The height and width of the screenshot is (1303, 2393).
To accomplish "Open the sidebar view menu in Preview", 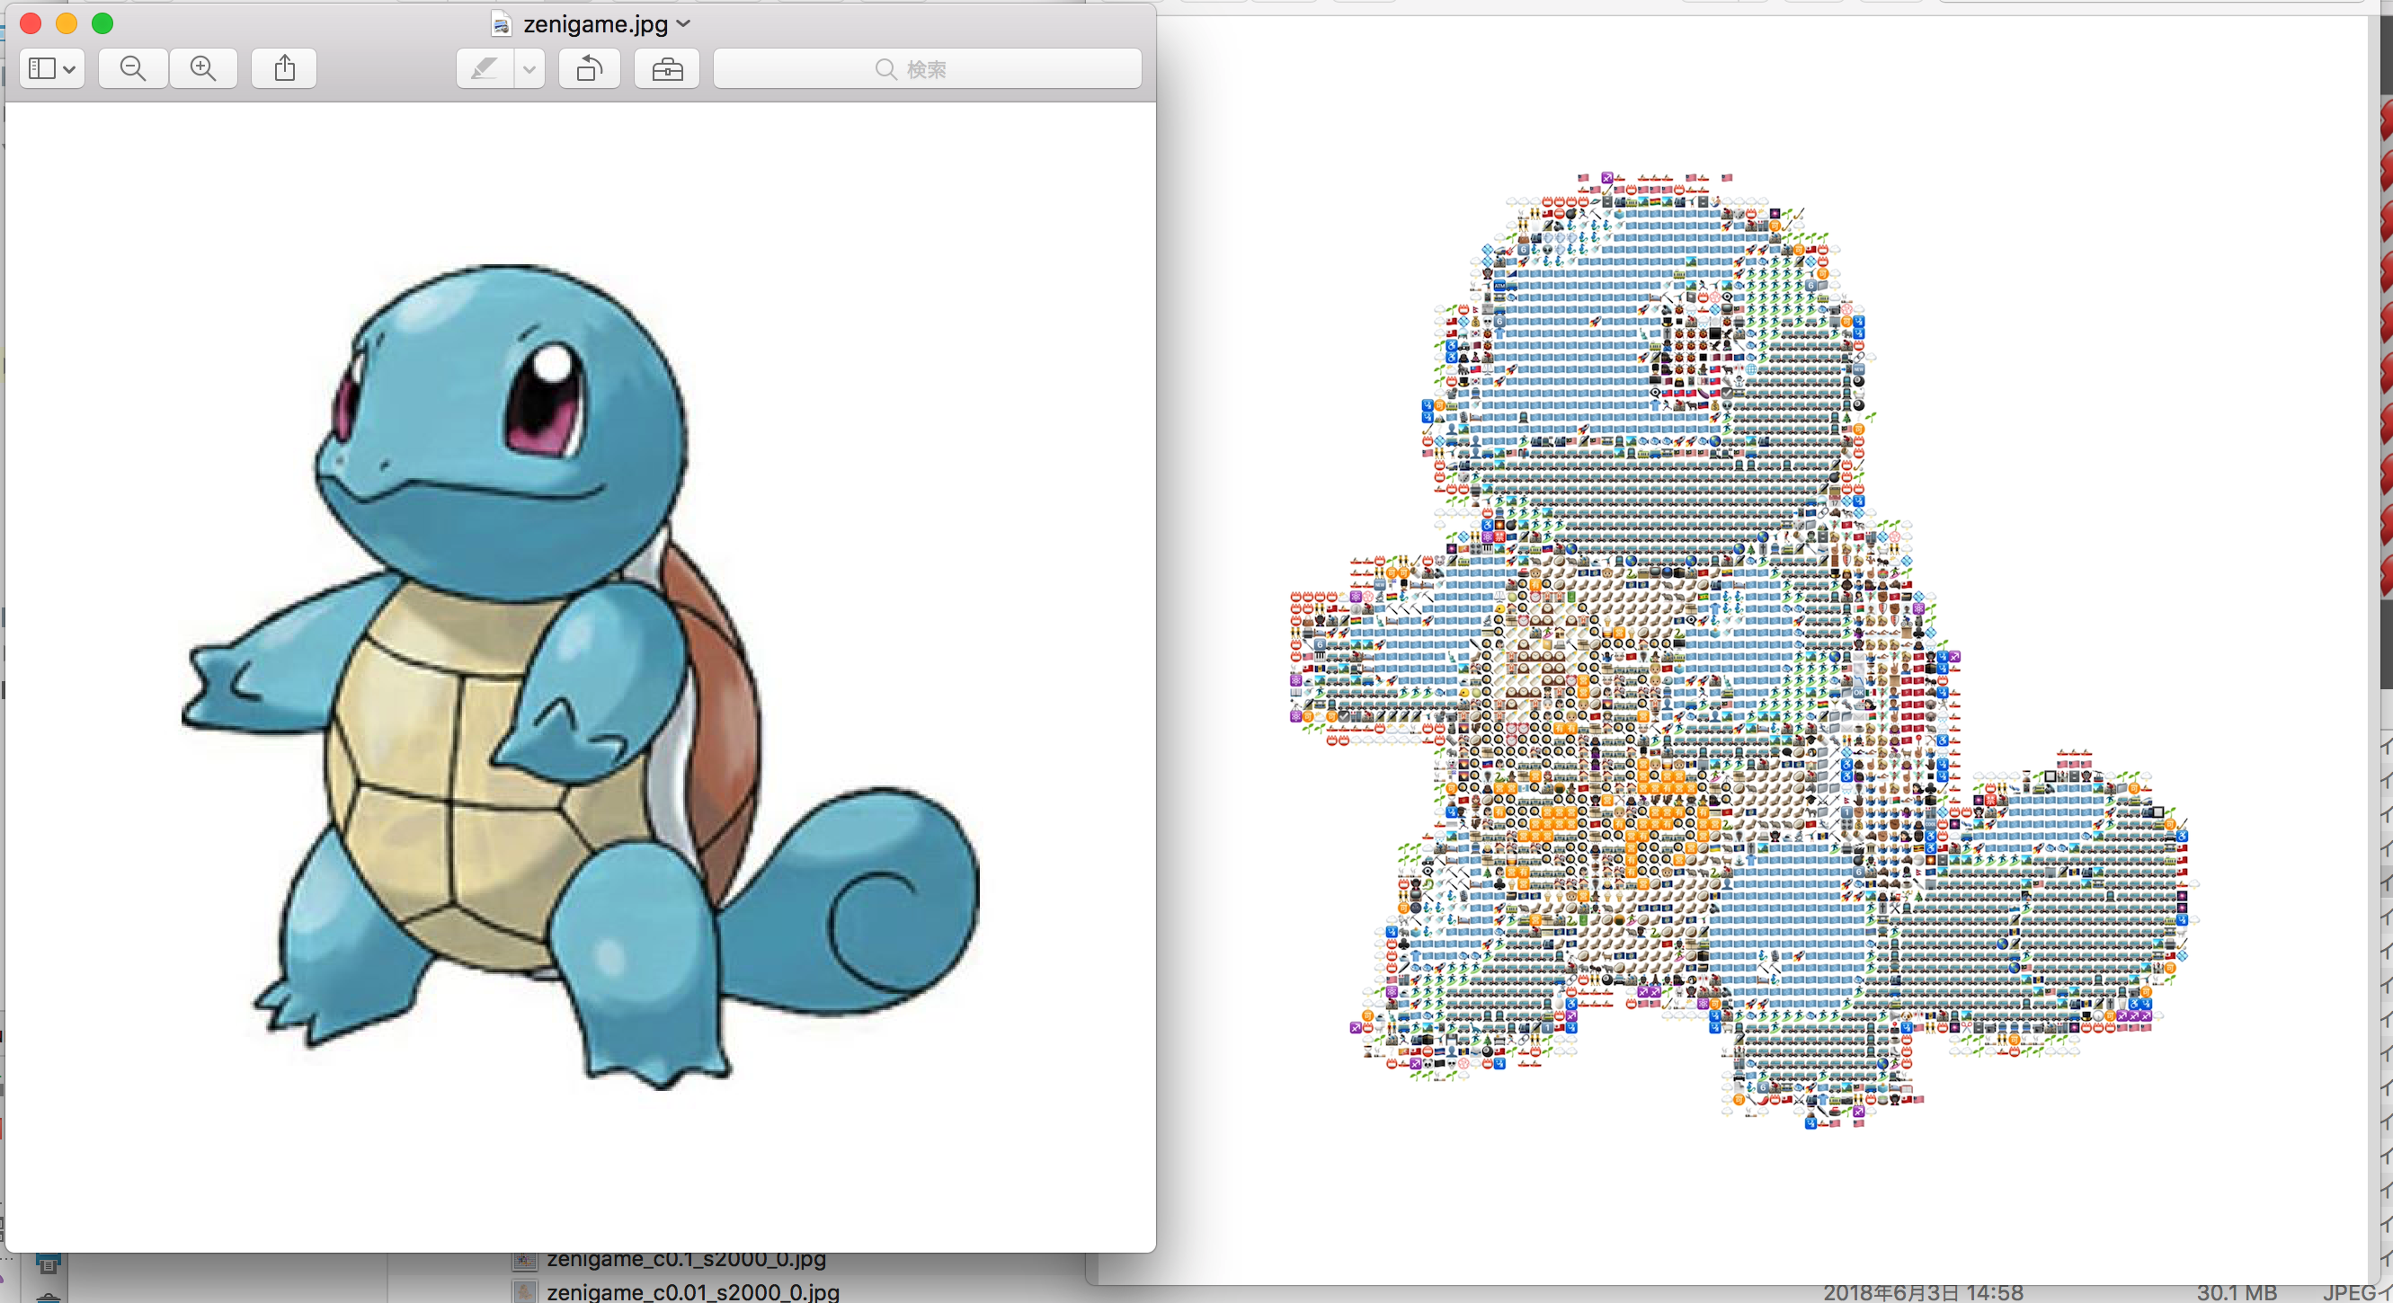I will tap(52, 68).
